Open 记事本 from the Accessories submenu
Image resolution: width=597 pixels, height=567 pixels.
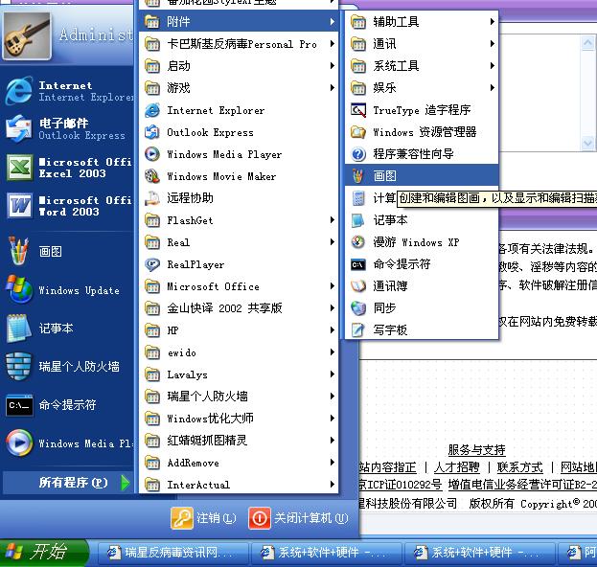422,220
